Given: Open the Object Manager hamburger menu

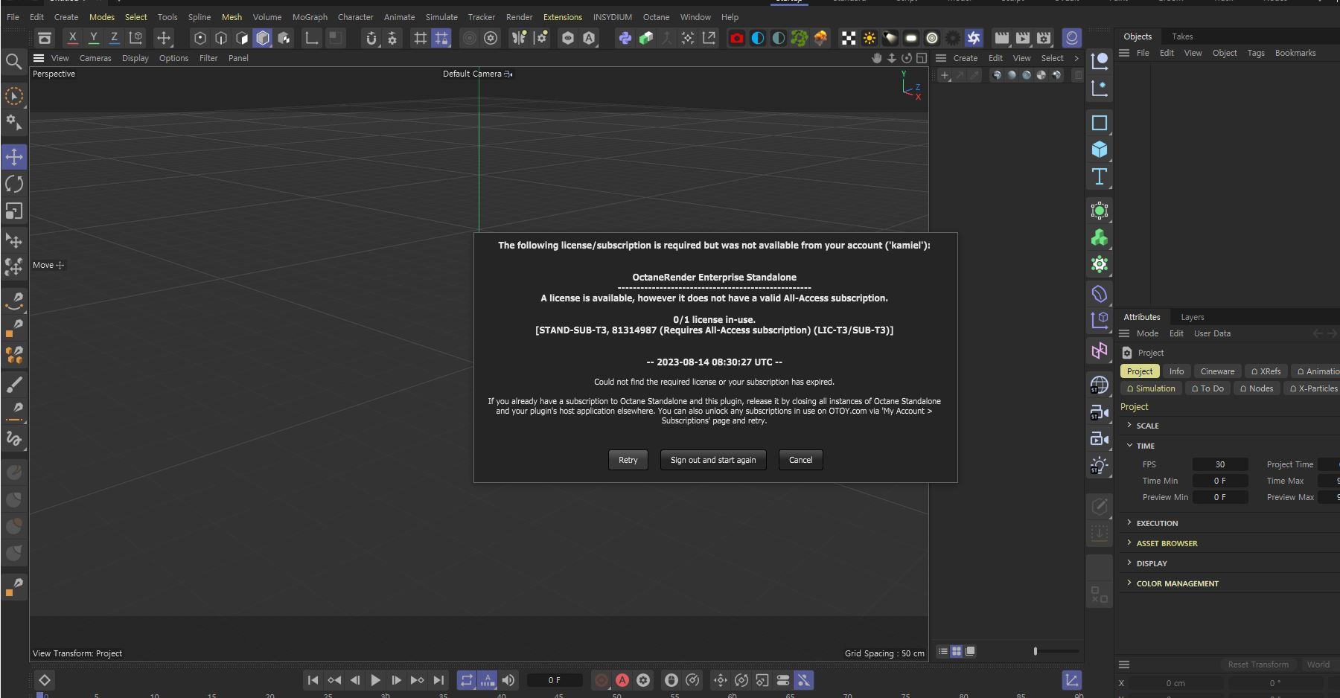Looking at the screenshot, I should tap(1124, 53).
